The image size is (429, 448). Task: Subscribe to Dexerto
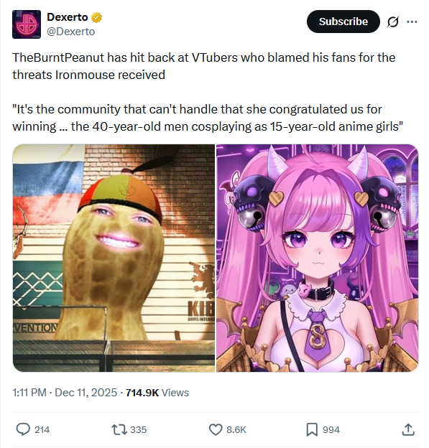(x=343, y=22)
